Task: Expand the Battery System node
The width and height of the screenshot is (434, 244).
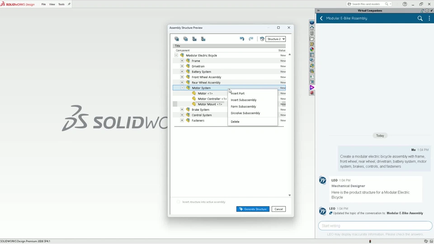Action: [x=182, y=72]
